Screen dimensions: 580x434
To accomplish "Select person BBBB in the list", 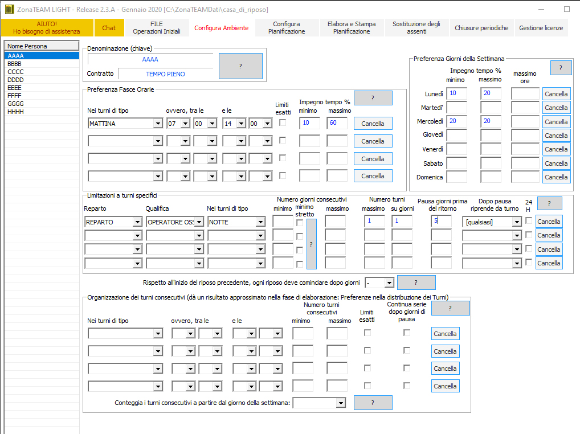I will pyautogui.click(x=42, y=64).
